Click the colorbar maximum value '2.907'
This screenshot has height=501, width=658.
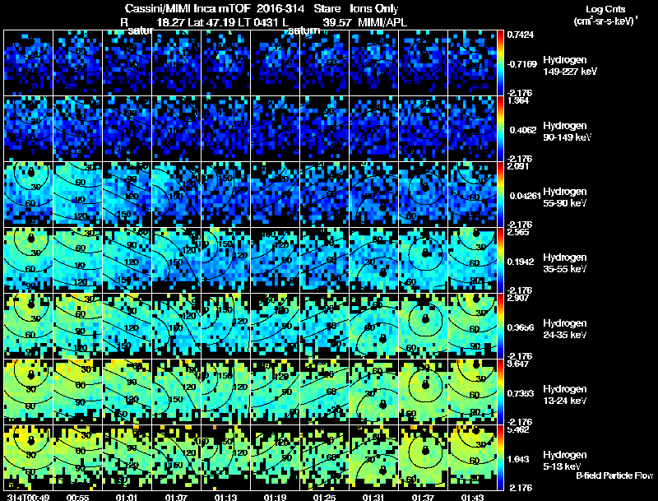click(x=518, y=298)
